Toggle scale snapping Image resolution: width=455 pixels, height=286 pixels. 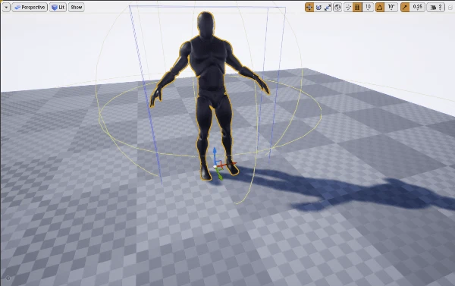click(x=405, y=8)
